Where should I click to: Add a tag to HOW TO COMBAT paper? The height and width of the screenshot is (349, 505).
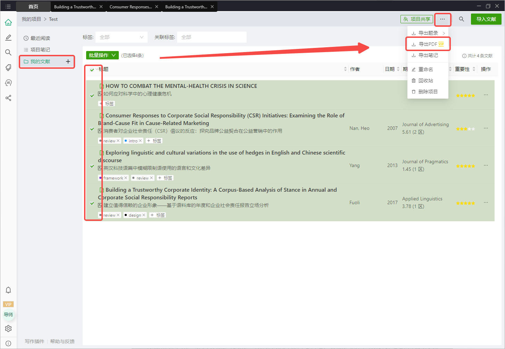coord(107,103)
